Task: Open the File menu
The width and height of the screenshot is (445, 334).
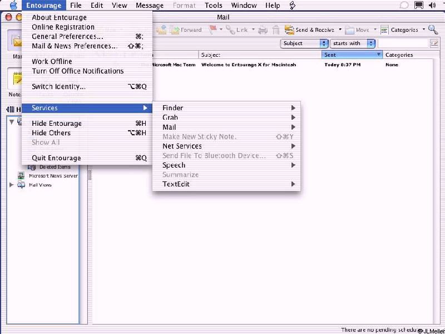Action: coord(76,5)
